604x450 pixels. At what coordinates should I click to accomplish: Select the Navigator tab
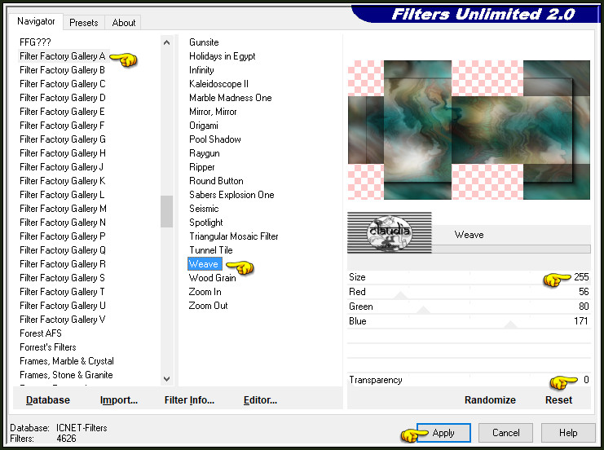tap(36, 21)
